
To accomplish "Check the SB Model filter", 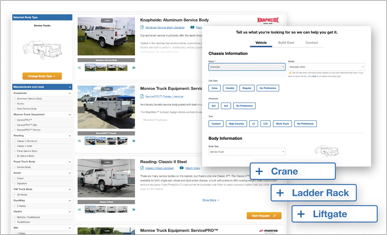I will 15,195.
